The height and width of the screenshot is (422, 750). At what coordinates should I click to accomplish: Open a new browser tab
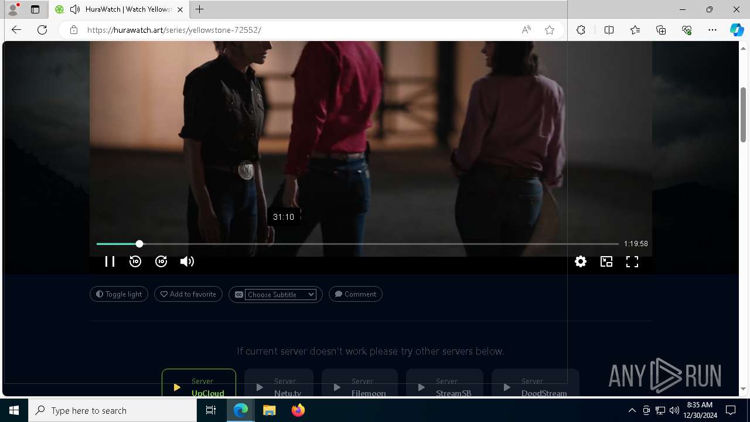[x=200, y=9]
